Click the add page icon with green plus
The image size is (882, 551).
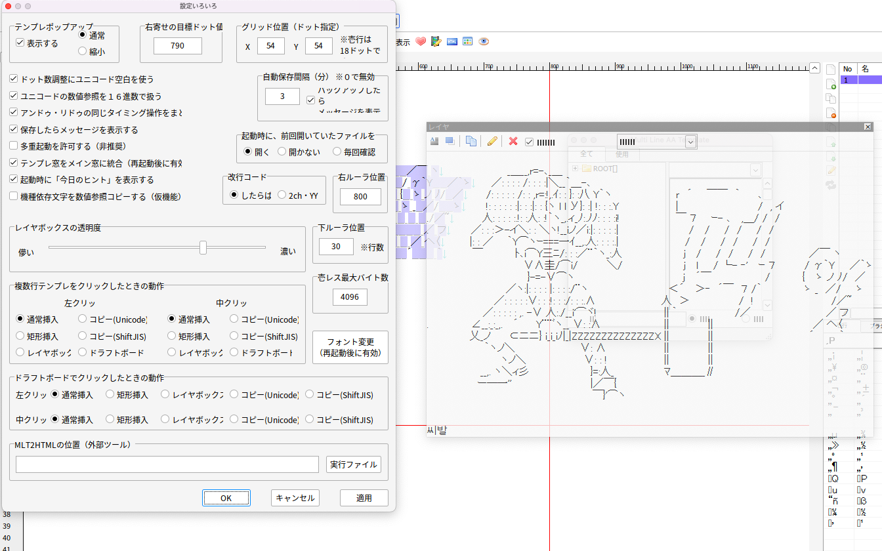(831, 83)
